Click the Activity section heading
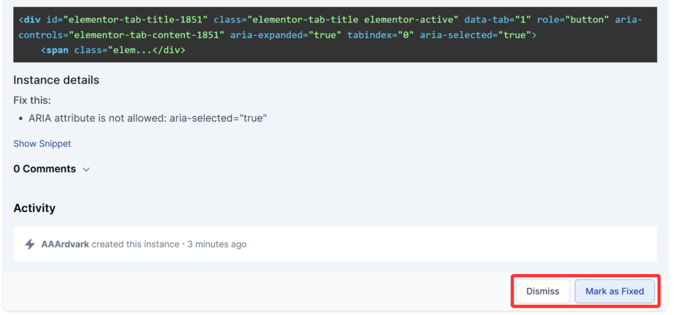Image resolution: width=675 pixels, height=315 pixels. tap(34, 208)
